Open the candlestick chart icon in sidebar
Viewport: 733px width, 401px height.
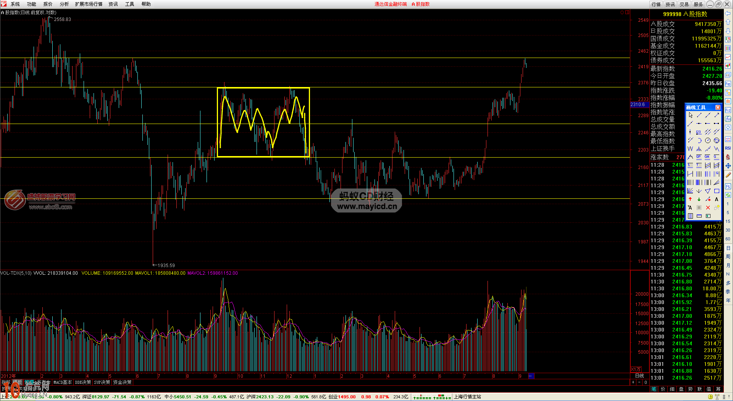click(728, 66)
